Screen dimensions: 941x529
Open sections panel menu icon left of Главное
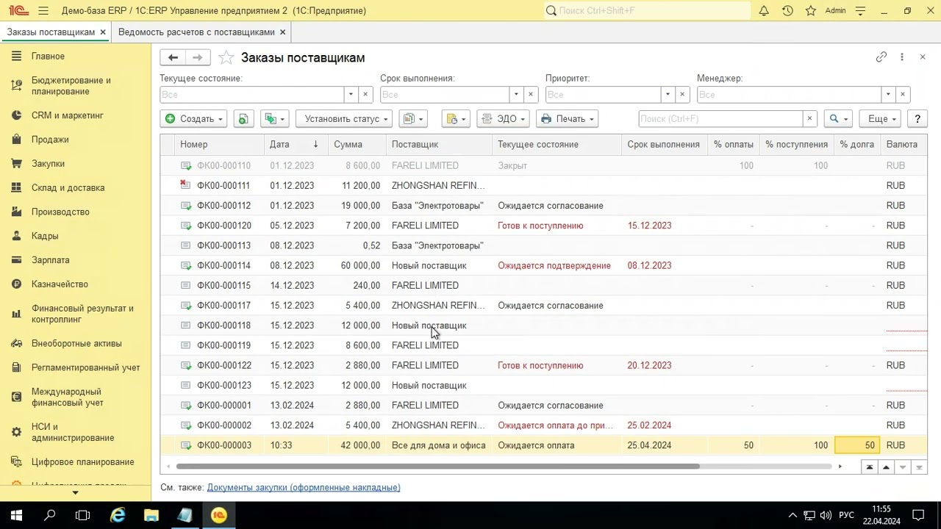tap(16, 57)
